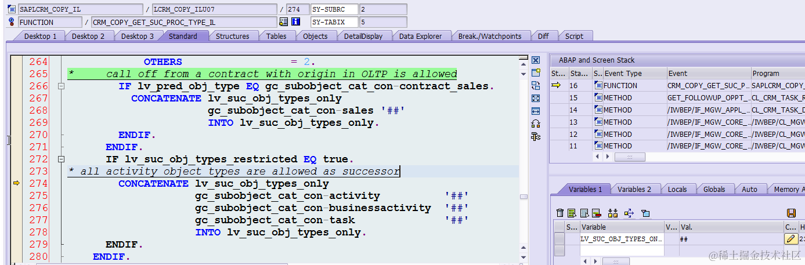Click the trash icon in Variables toolbar
The width and height of the screenshot is (805, 265).
pos(560,213)
